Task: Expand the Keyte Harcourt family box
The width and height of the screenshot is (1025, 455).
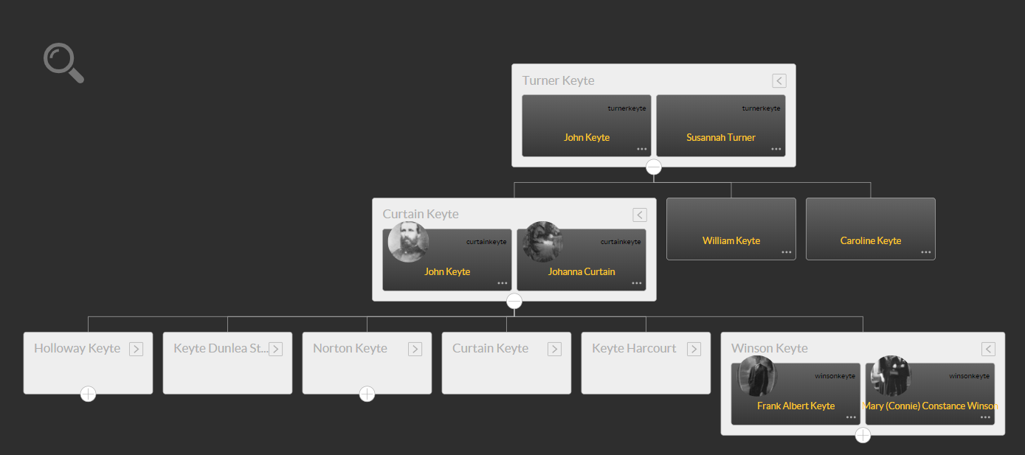Action: 694,349
